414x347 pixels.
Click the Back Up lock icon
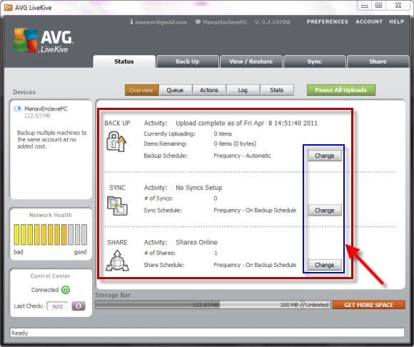(116, 142)
